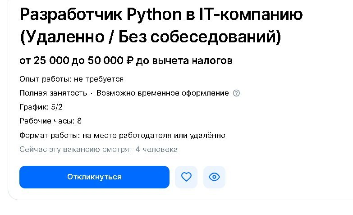This screenshot has height=215, width=353.
Task: Click the График: 5/2 line
Action: pos(41,107)
